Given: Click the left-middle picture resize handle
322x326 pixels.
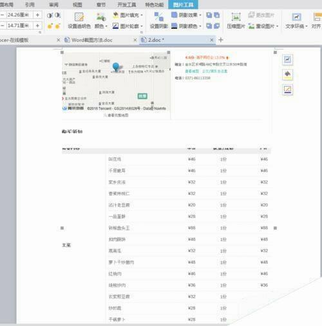Looking at the screenshot, I should click(62, 228).
